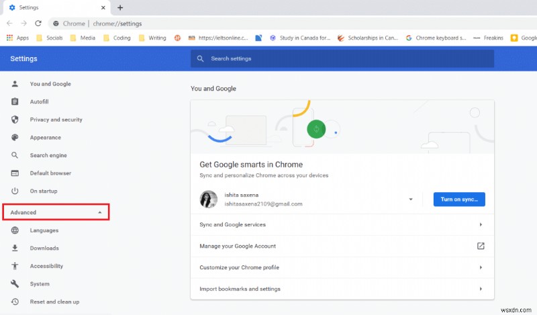
Task: Click the browser forward arrow
Action: click(23, 24)
